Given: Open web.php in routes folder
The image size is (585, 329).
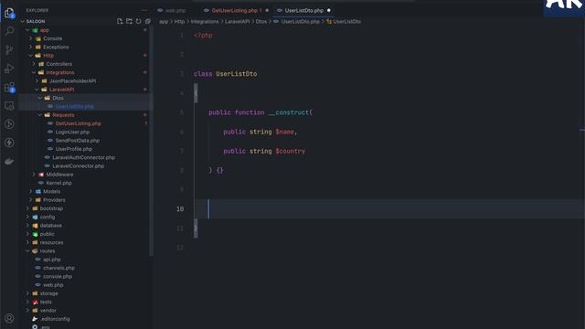Looking at the screenshot, I should click(x=53, y=285).
